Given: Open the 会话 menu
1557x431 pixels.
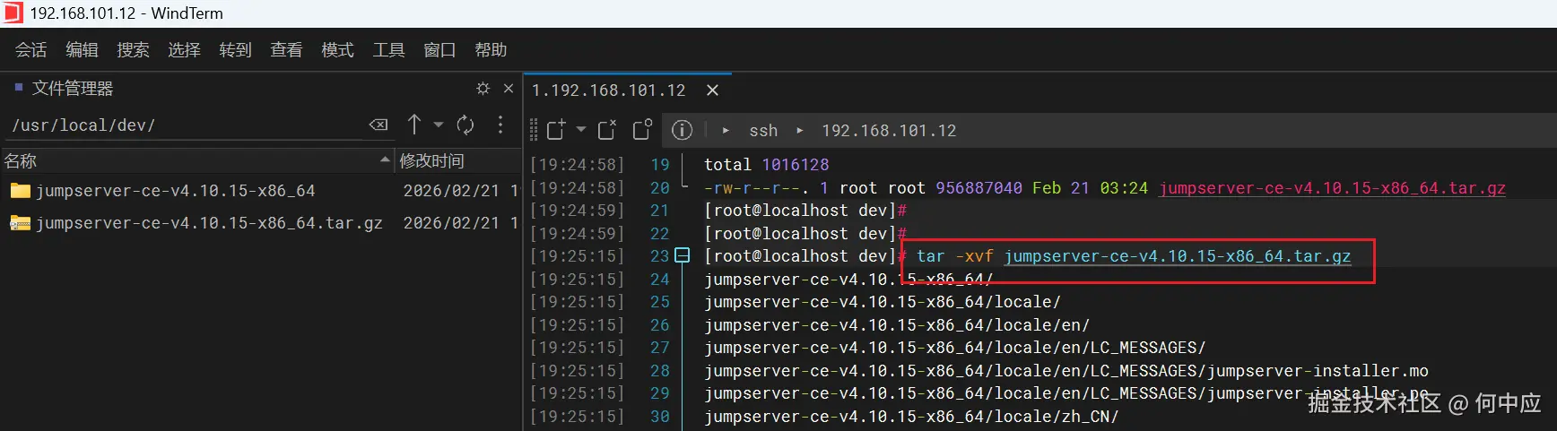Looking at the screenshot, I should point(31,50).
